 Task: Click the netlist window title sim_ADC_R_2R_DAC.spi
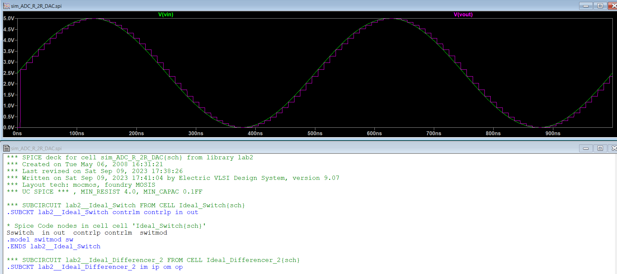36,148
